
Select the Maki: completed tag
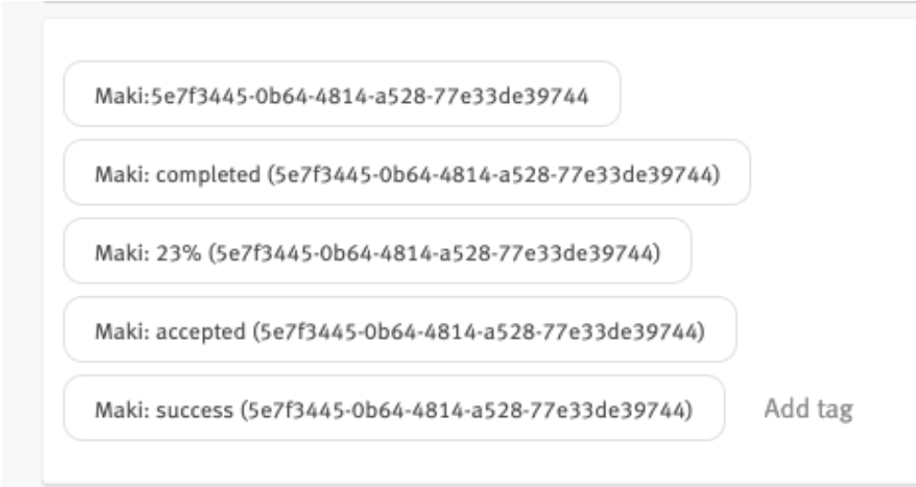coord(407,173)
